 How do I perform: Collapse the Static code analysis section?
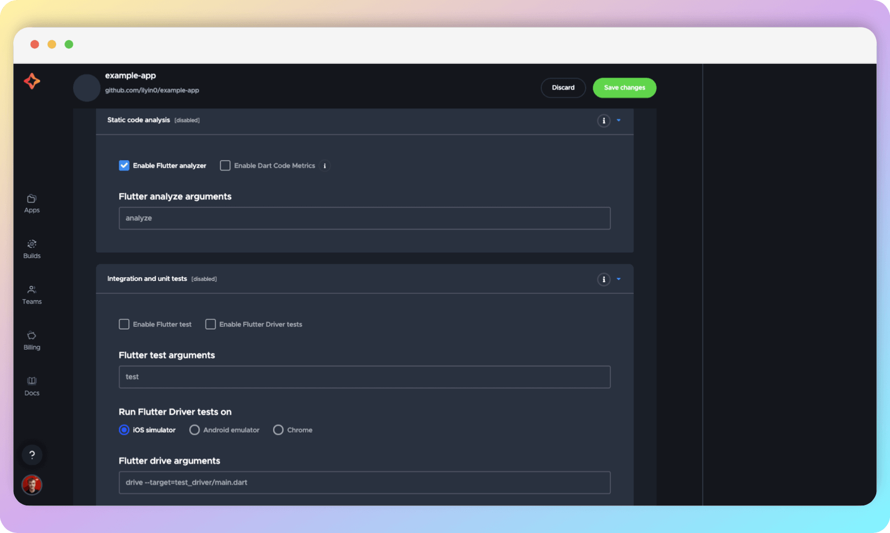tap(618, 121)
